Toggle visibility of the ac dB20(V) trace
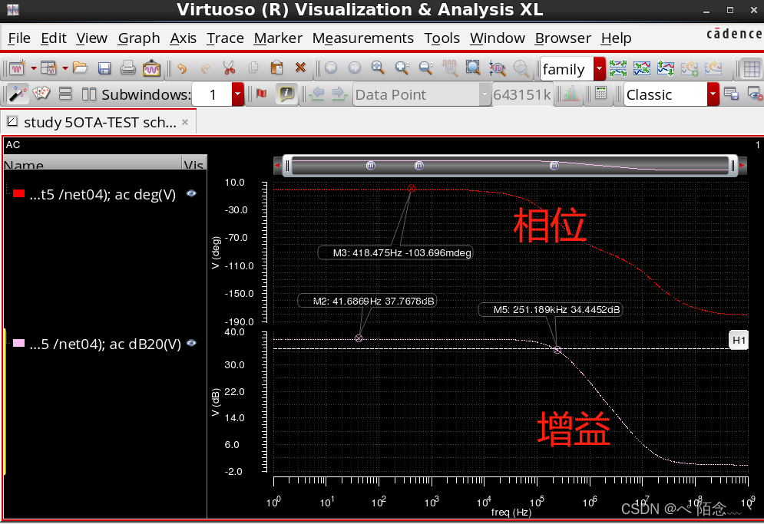The image size is (764, 524). click(191, 343)
